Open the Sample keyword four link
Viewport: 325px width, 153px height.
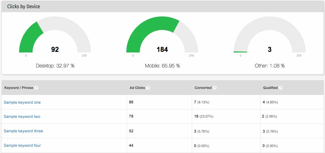tap(22, 146)
